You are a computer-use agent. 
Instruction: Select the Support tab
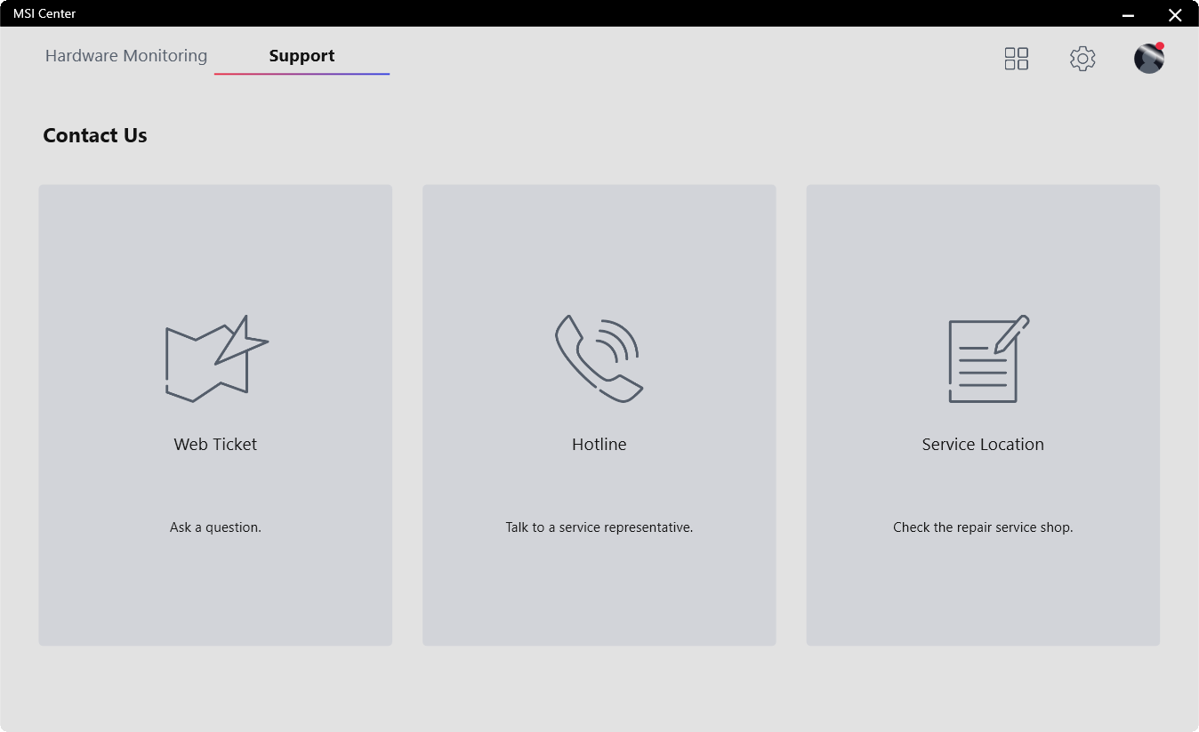pos(302,56)
